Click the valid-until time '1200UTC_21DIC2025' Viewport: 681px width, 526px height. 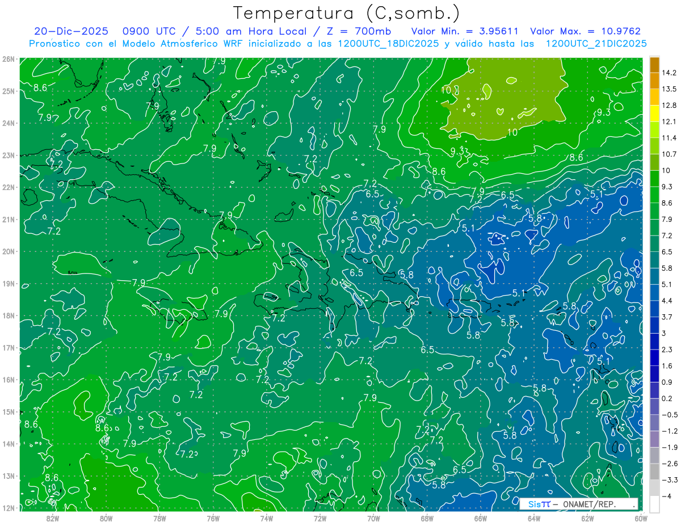point(596,44)
